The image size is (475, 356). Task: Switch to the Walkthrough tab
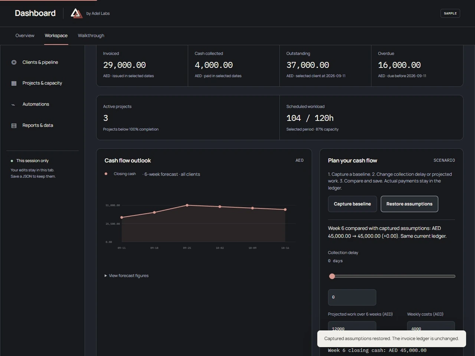(x=91, y=36)
